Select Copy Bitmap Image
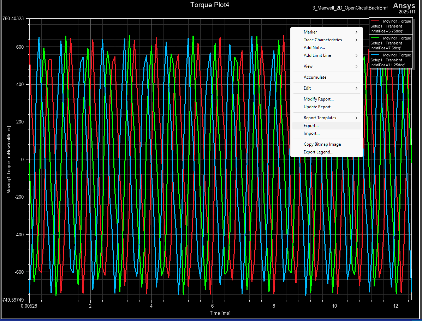 pos(322,144)
